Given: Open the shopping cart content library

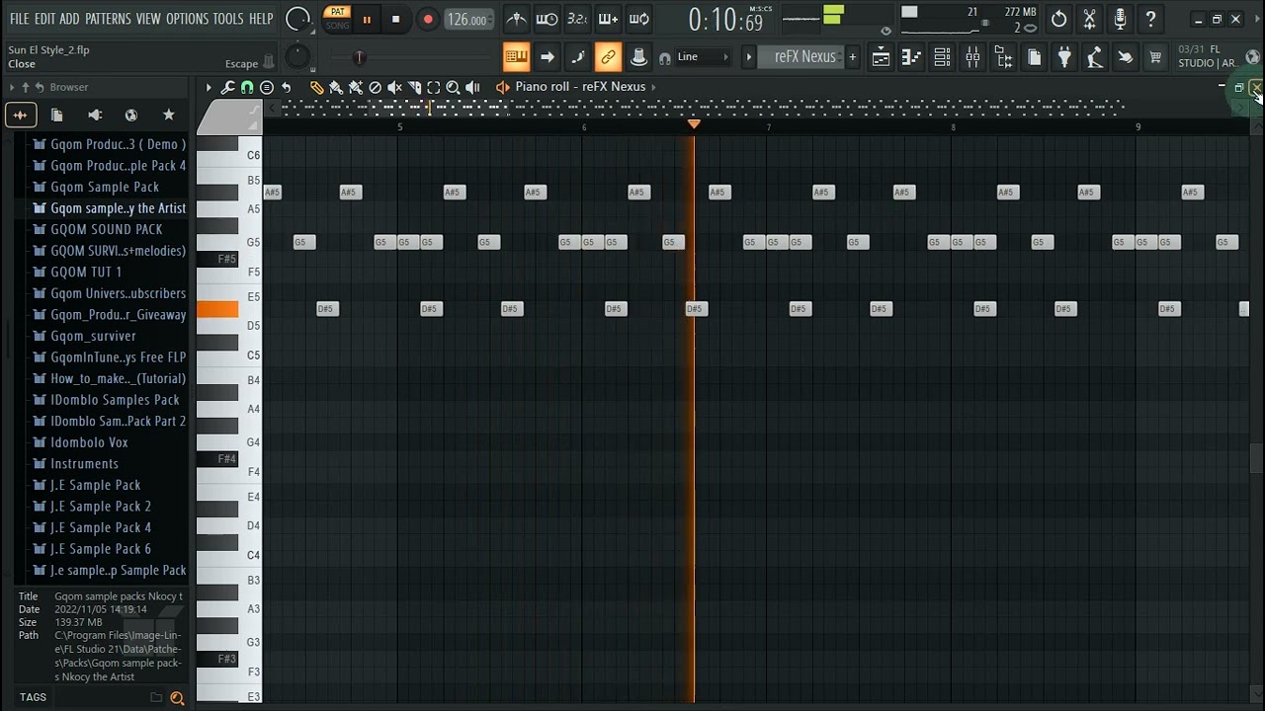Looking at the screenshot, I should click(1154, 57).
